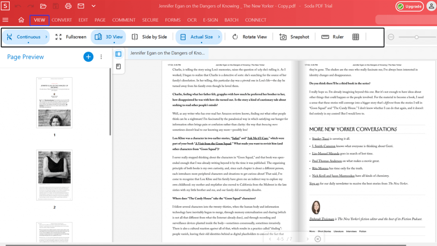
Task: Close the page navigation bar
Action: point(318,239)
